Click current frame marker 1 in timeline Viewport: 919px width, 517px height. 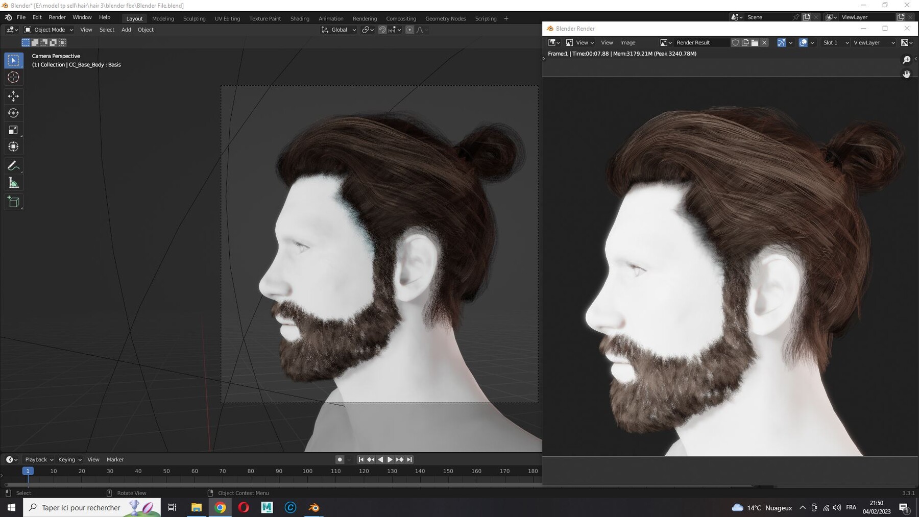tap(28, 471)
